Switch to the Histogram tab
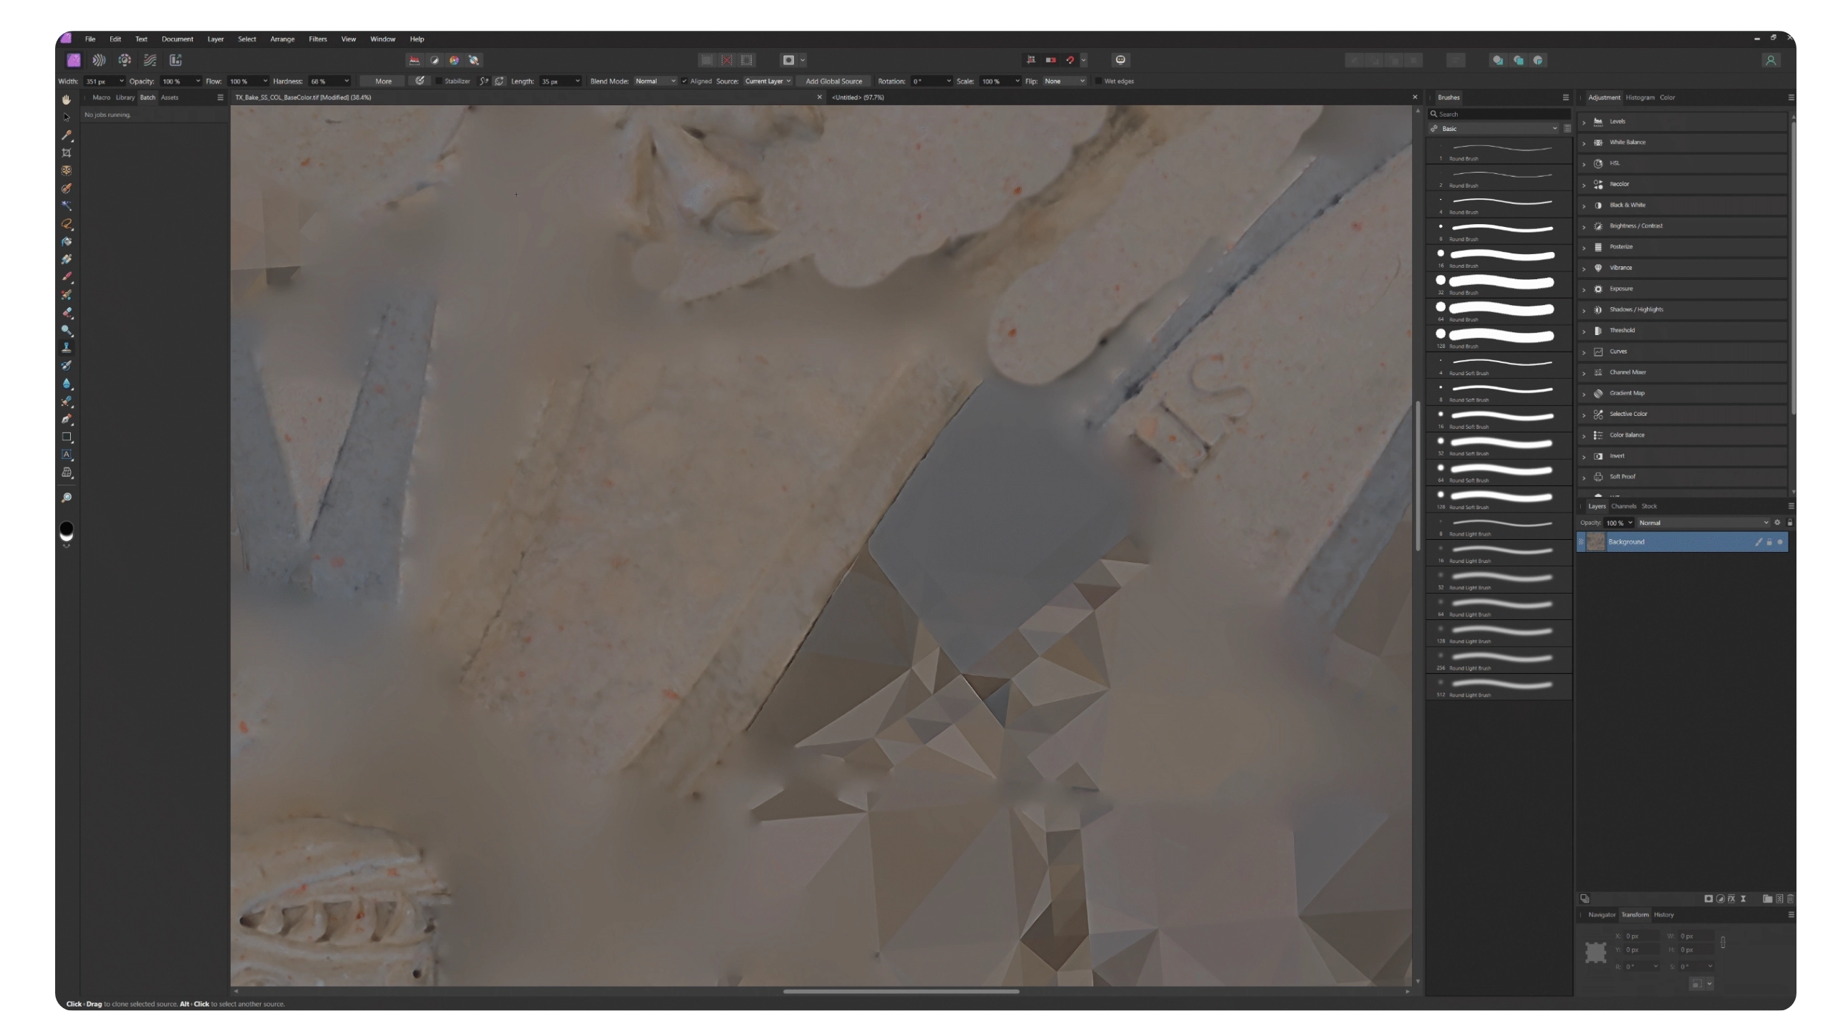The width and height of the screenshot is (1833, 1031). [x=1640, y=97]
